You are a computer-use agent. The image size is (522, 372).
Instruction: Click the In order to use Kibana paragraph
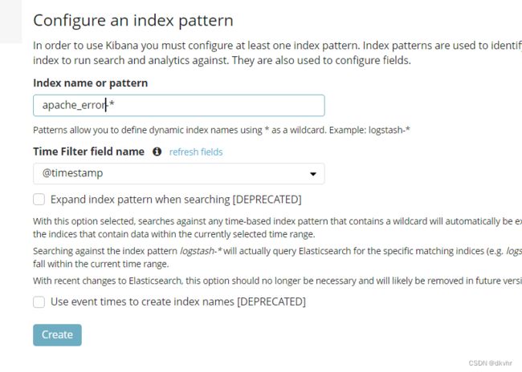(x=277, y=53)
